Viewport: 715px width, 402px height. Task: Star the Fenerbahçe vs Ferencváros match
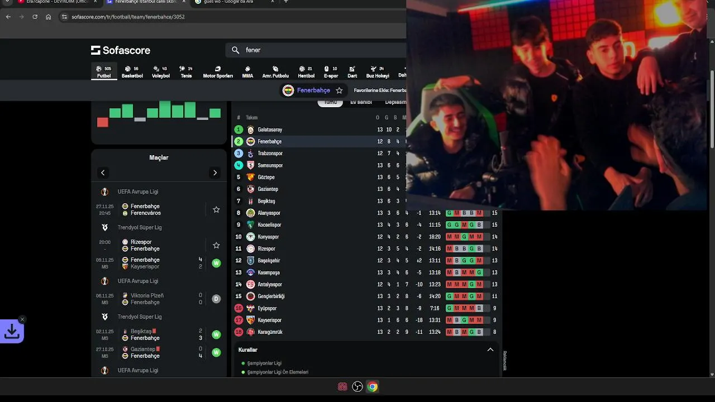pos(216,210)
